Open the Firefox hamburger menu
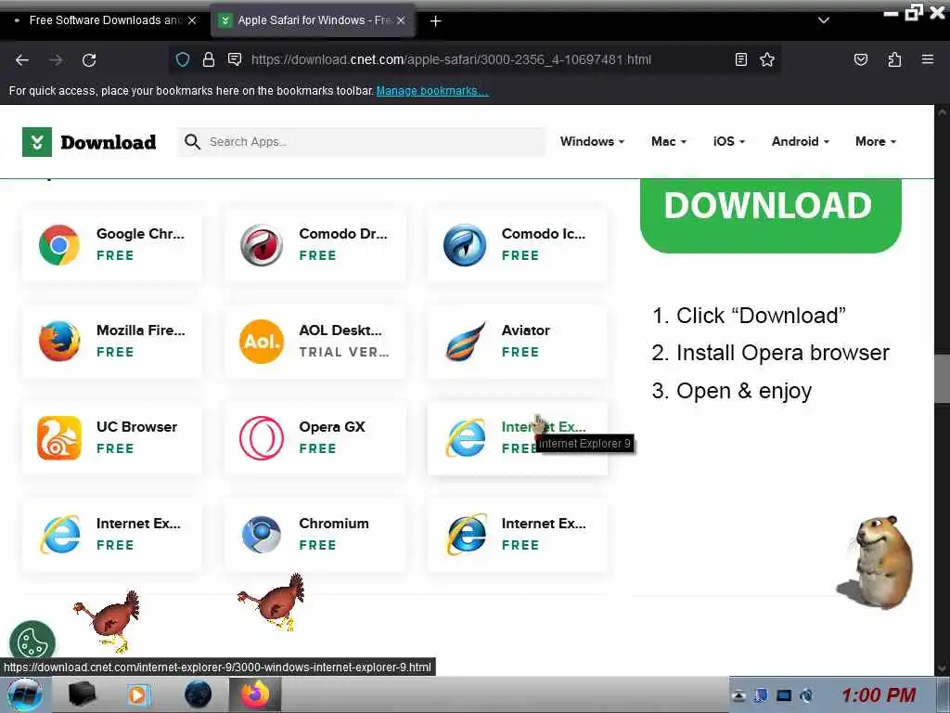Viewport: 950px width, 713px height. (927, 59)
